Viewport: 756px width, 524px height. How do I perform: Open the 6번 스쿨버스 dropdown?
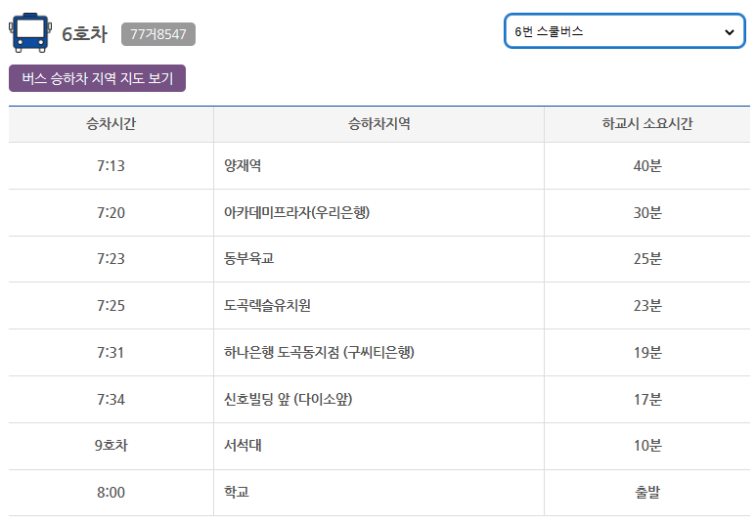click(x=624, y=31)
